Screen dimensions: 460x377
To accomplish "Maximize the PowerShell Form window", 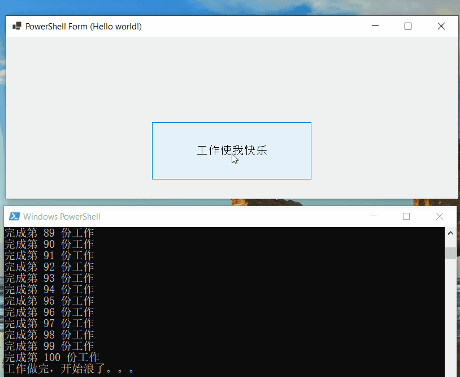I will [x=408, y=26].
